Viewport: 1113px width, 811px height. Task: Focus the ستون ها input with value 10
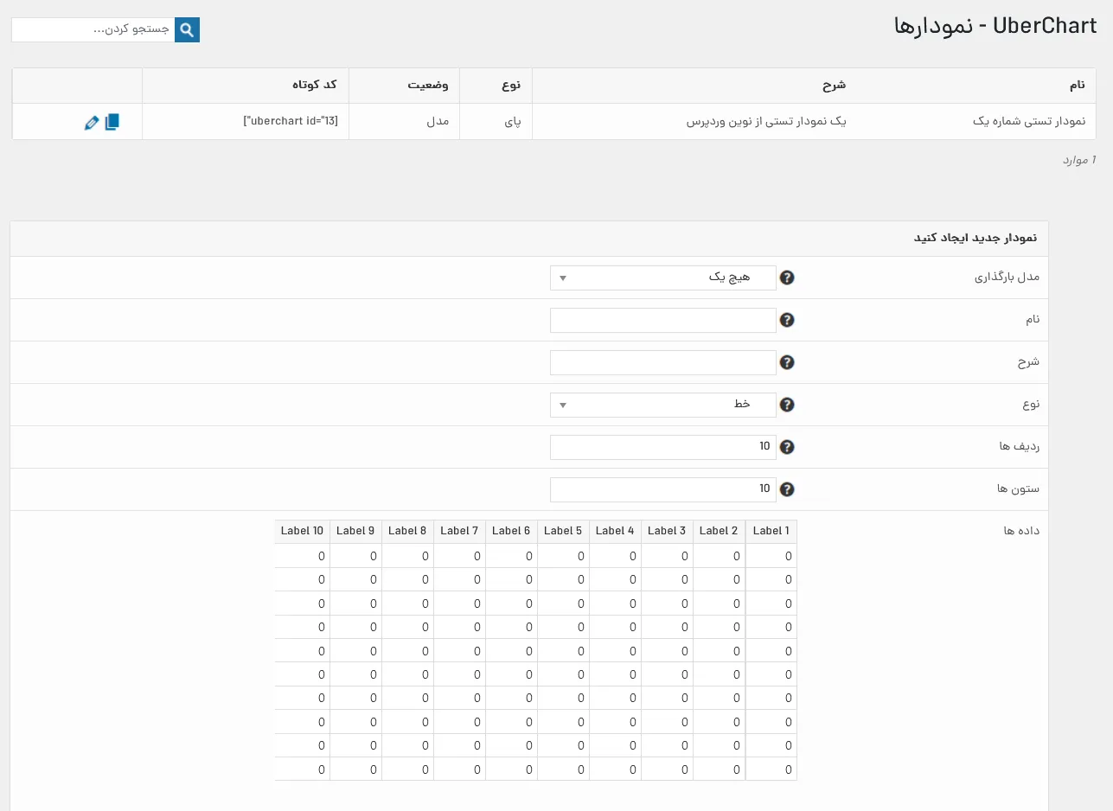coord(663,489)
